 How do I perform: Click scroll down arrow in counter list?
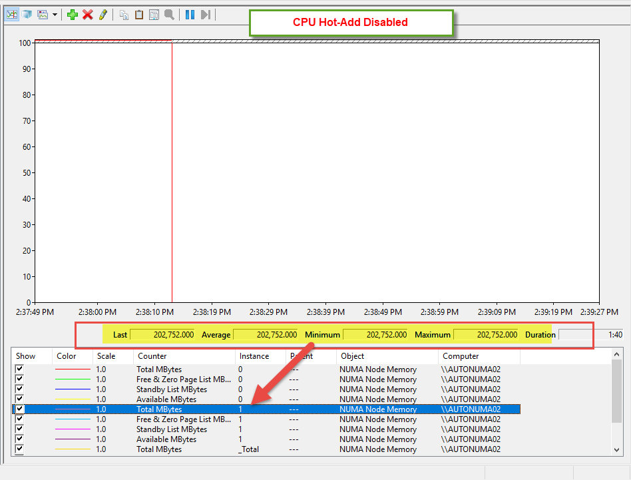coord(617,450)
